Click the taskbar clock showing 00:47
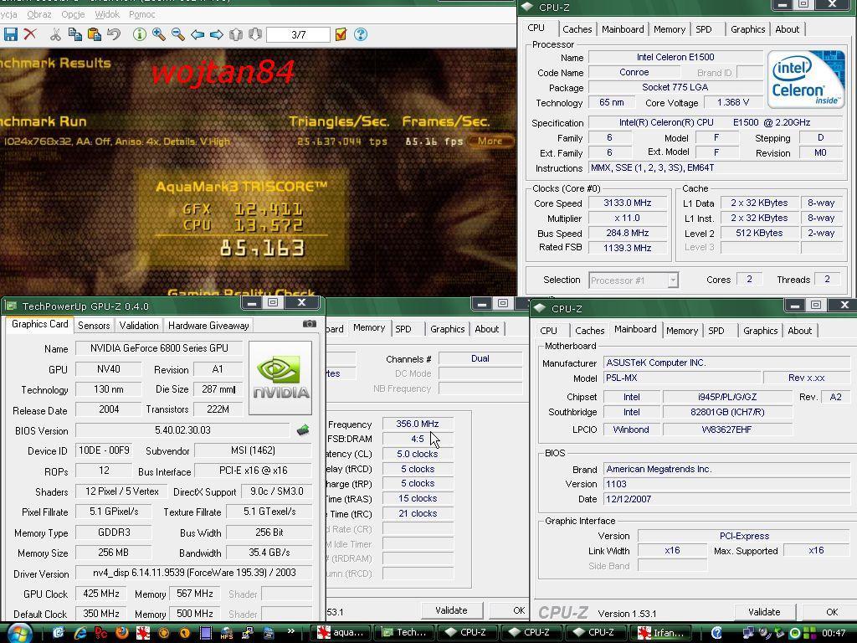Screen dimensions: 857x643 point(834,633)
